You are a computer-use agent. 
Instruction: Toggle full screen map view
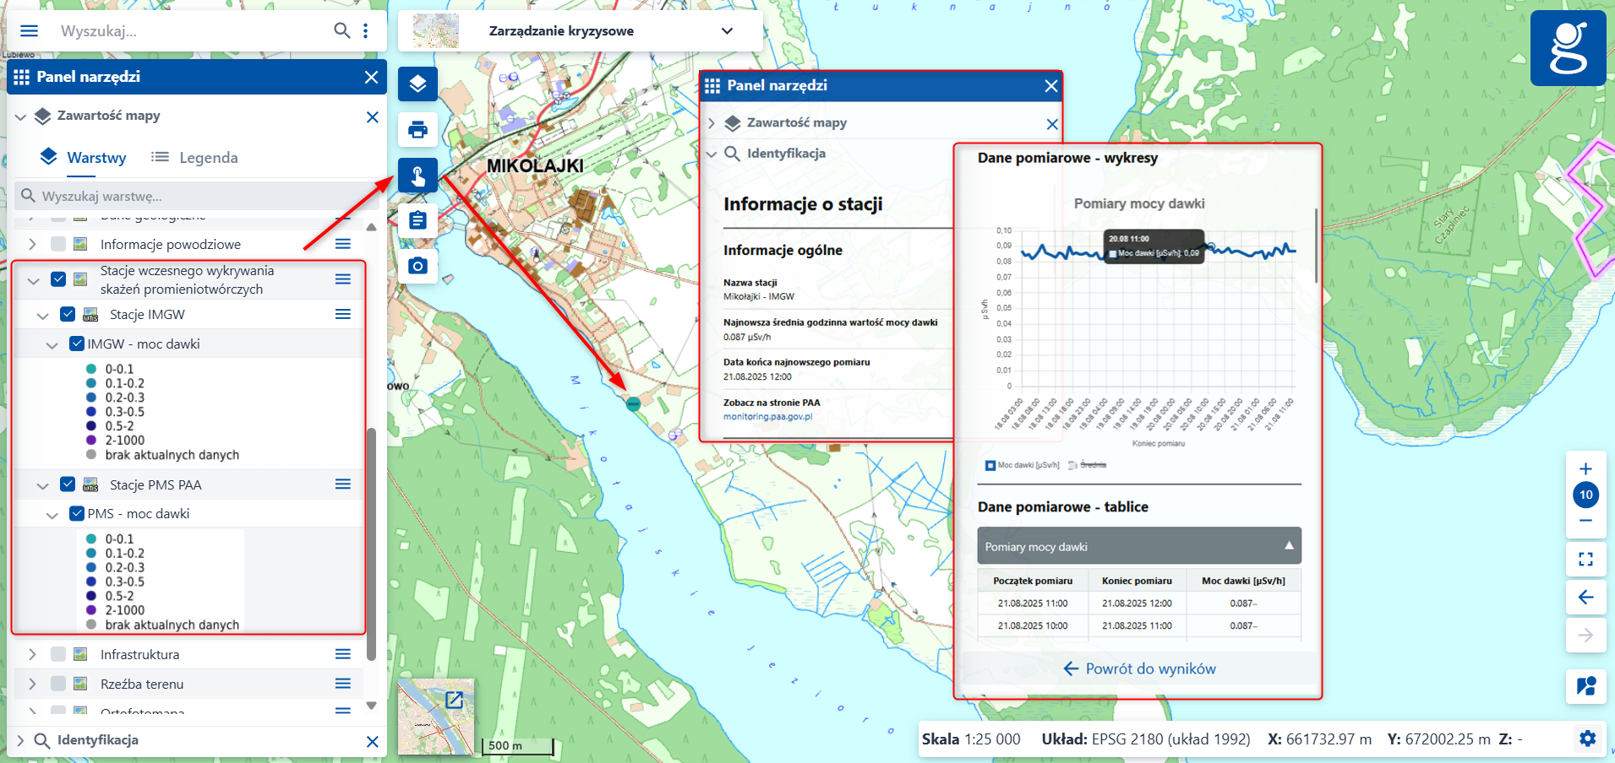click(1585, 559)
